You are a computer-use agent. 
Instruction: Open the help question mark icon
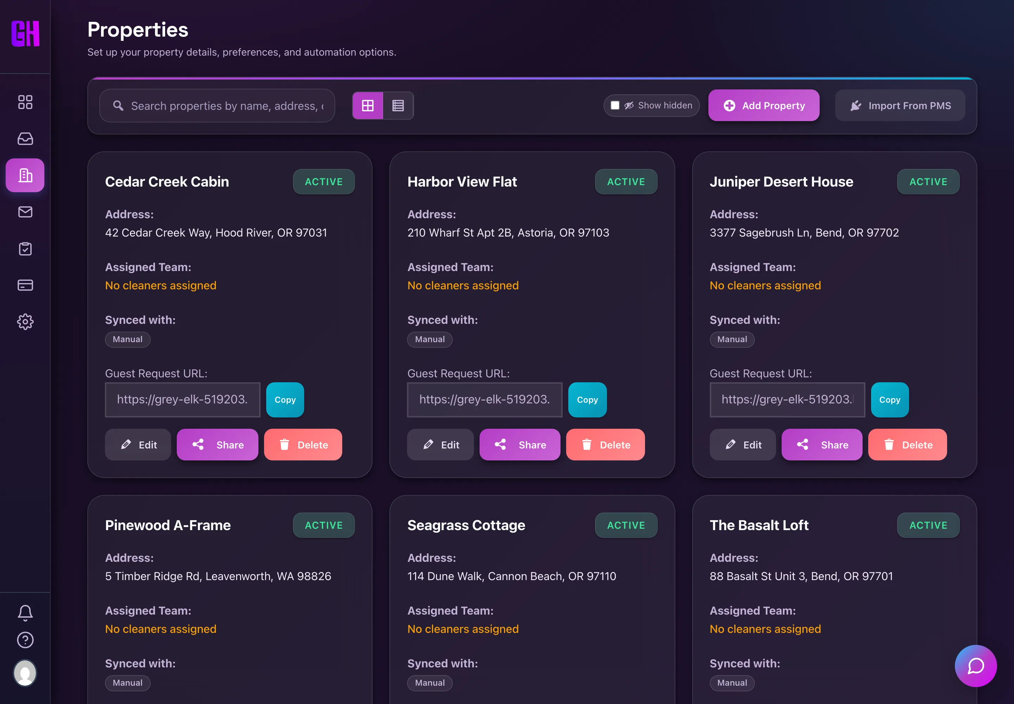pos(25,640)
